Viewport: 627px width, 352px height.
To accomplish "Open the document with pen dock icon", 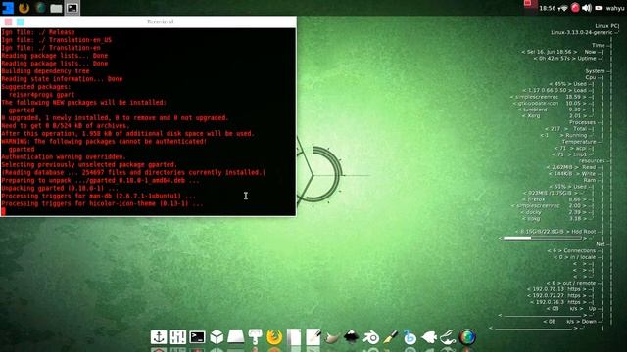I will [313, 337].
